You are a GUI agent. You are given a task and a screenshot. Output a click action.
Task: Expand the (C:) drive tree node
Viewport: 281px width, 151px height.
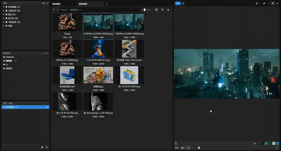(4, 7)
